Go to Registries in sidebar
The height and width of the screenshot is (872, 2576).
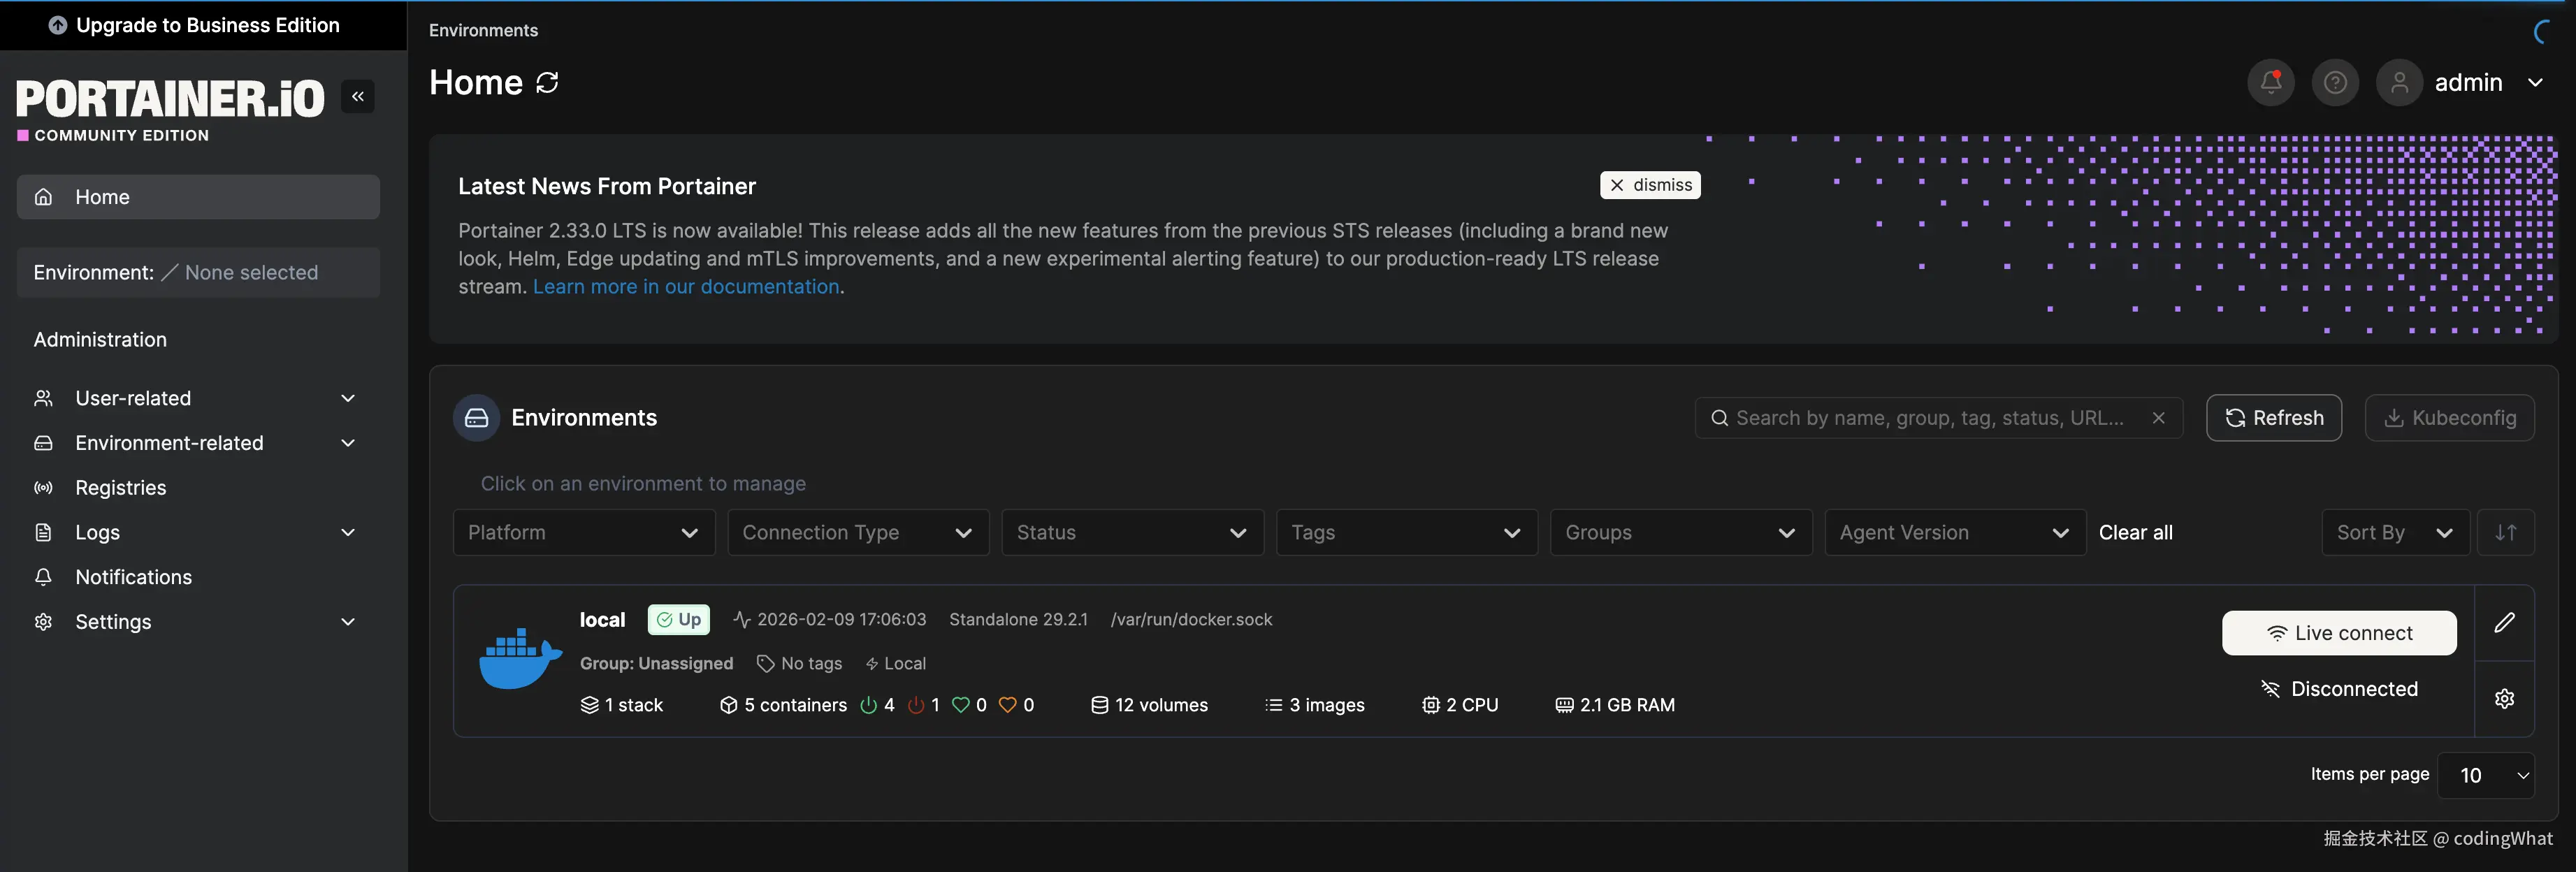click(121, 488)
